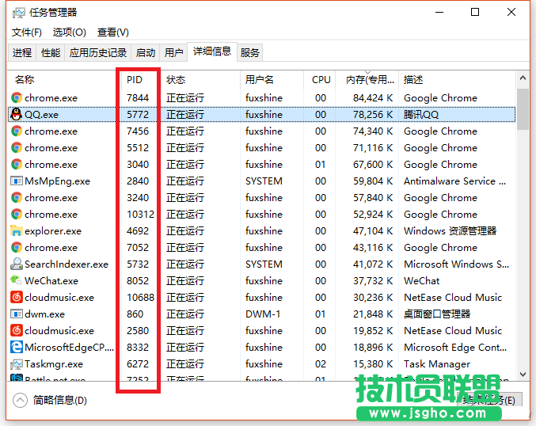Viewport: 536px width, 426px height.
Task: Switch to the 用户 tab
Action: pos(173,52)
